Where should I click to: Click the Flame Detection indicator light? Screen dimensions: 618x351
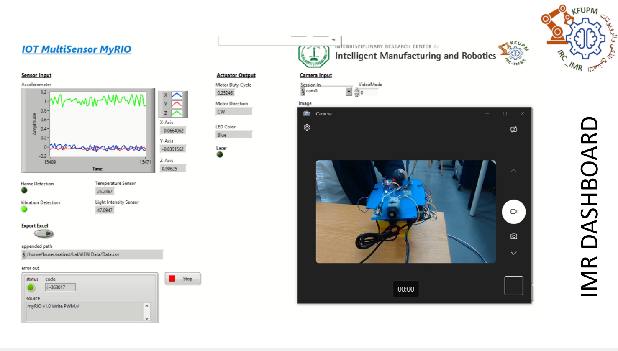pos(24,190)
